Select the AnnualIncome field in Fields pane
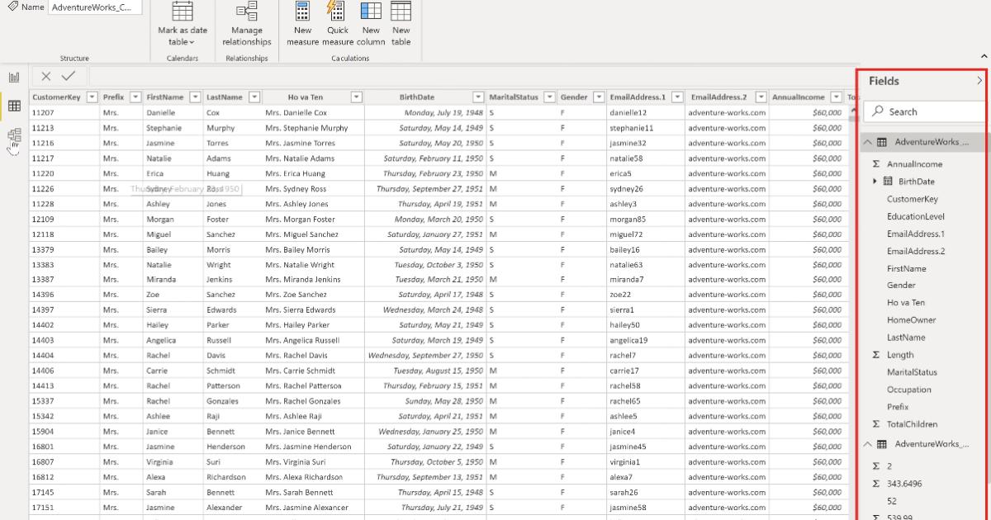991x520 pixels. (913, 163)
